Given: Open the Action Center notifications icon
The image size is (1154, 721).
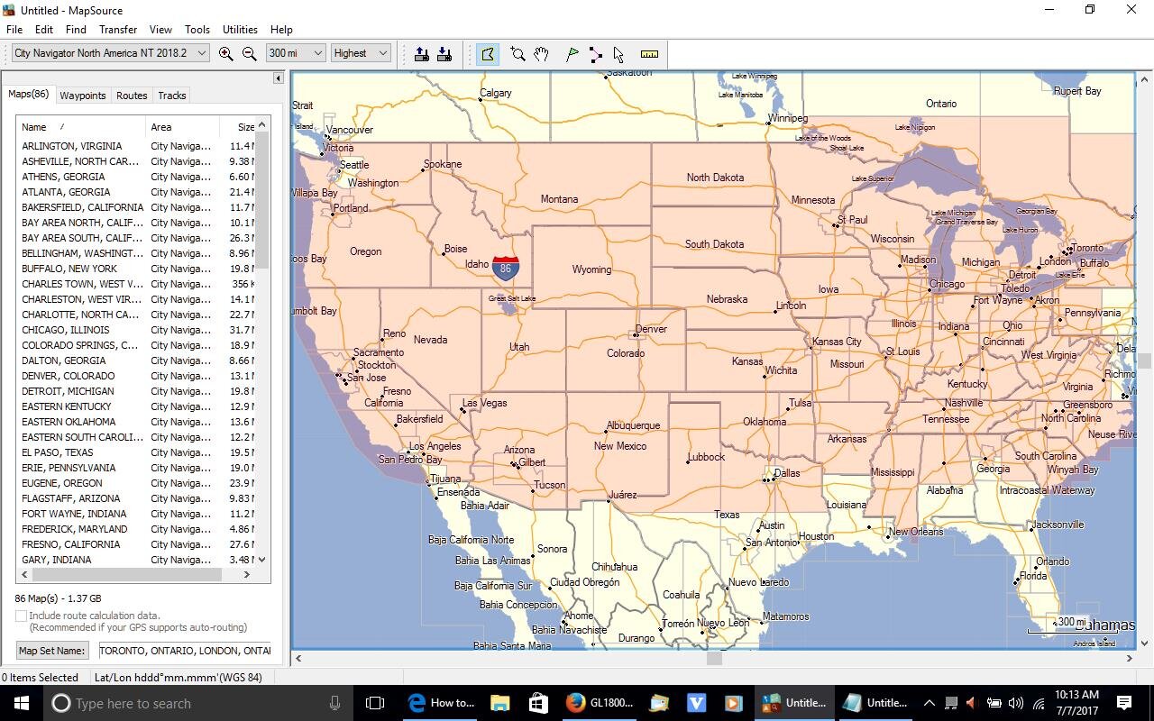Looking at the screenshot, I should click(x=1124, y=703).
